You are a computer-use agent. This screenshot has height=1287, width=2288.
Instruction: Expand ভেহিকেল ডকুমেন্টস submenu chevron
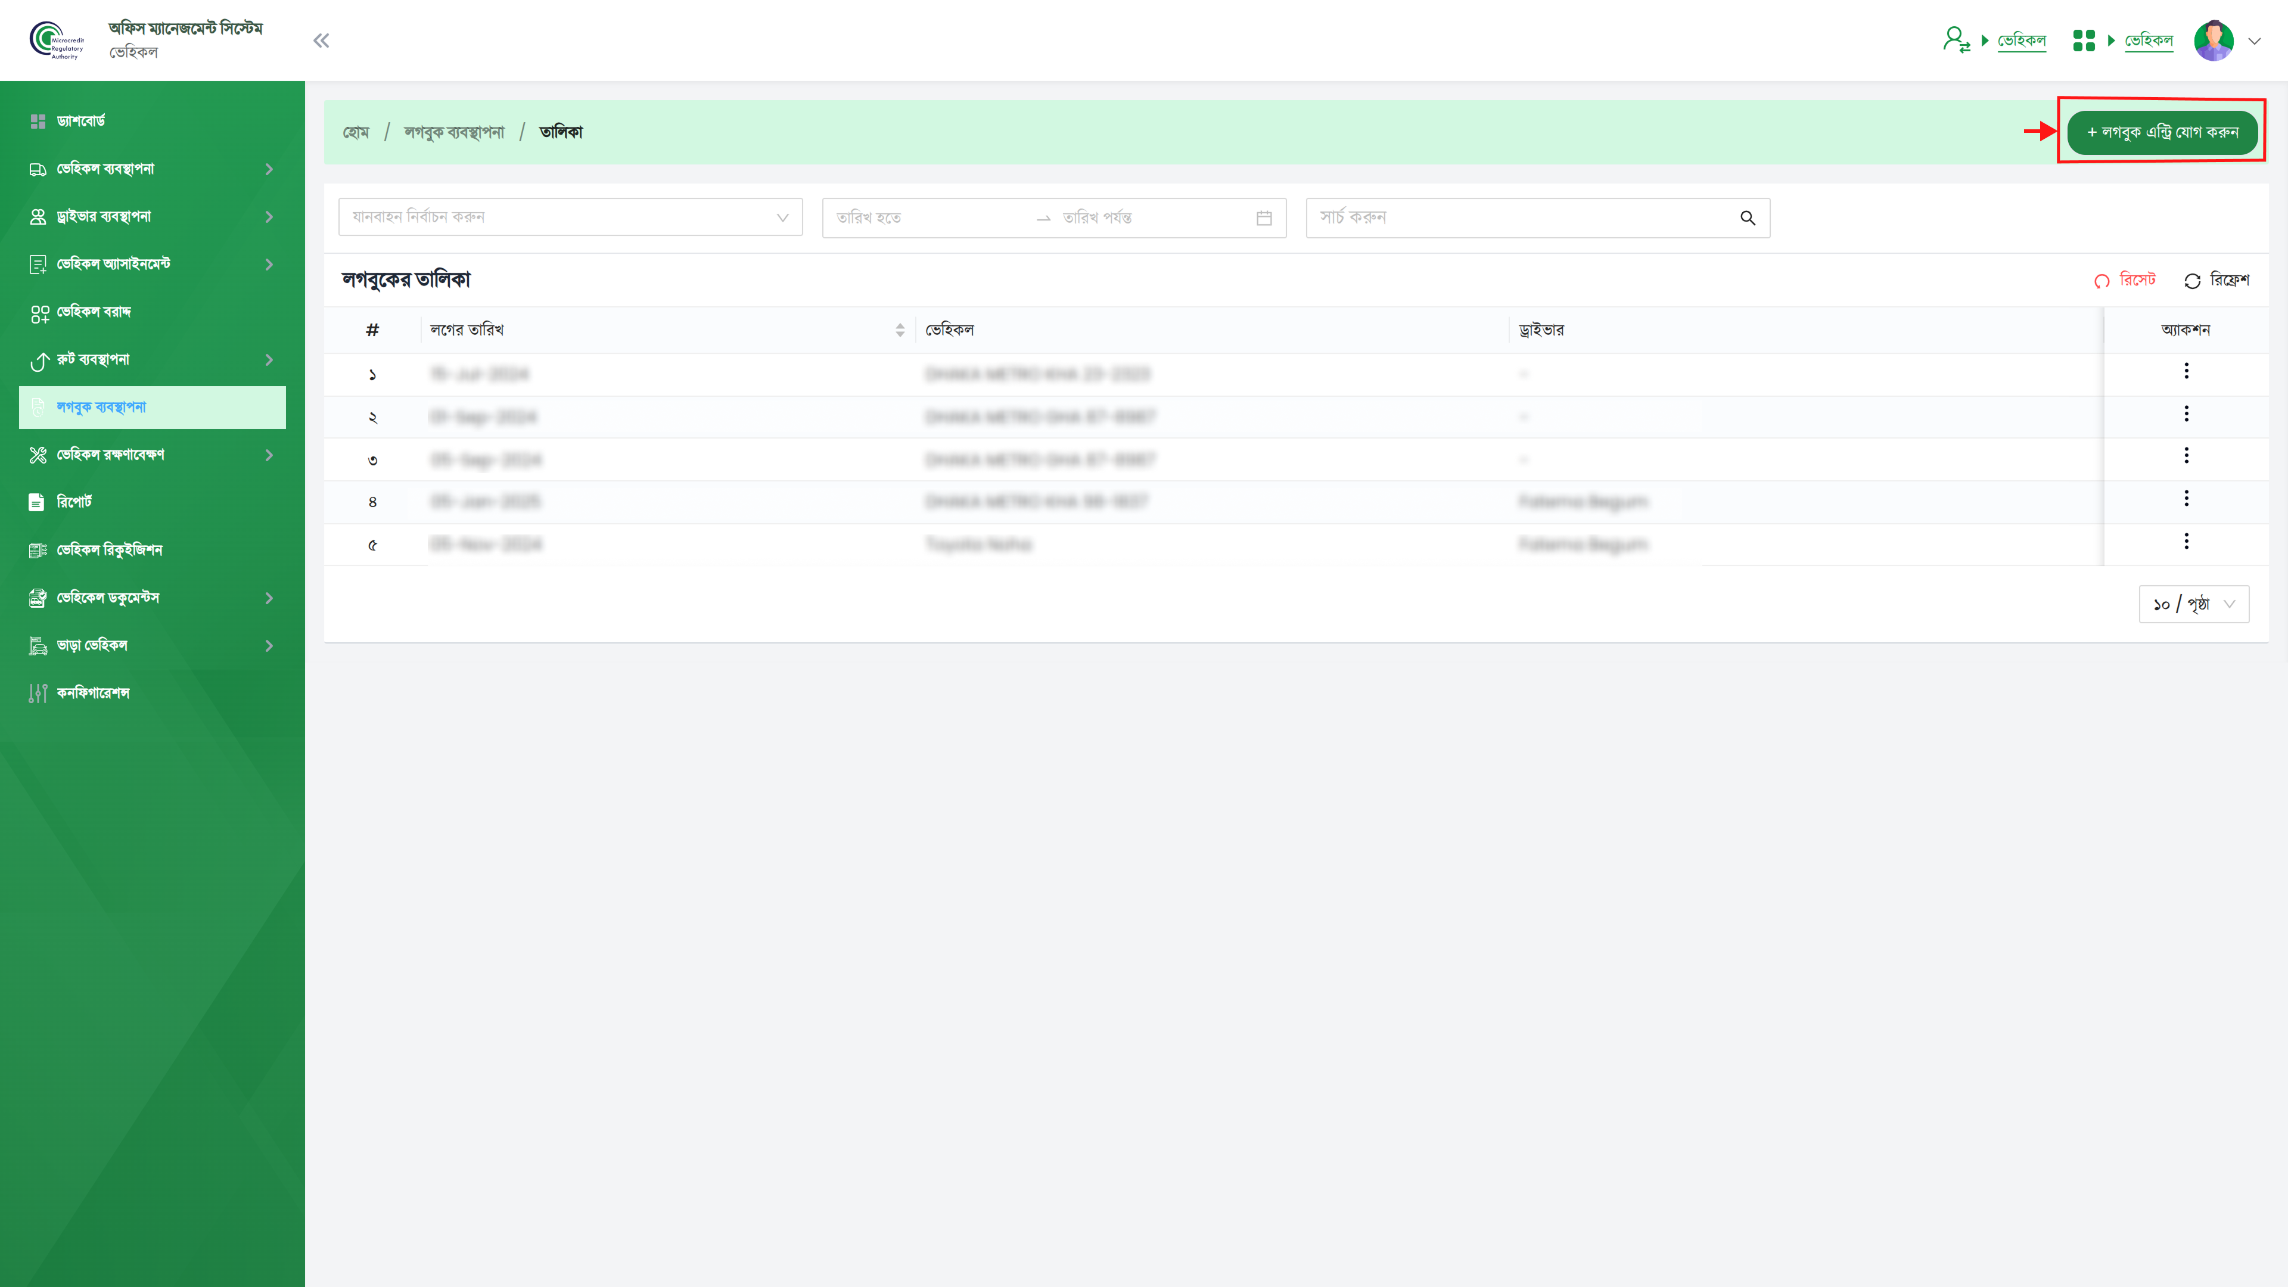pyautogui.click(x=269, y=598)
